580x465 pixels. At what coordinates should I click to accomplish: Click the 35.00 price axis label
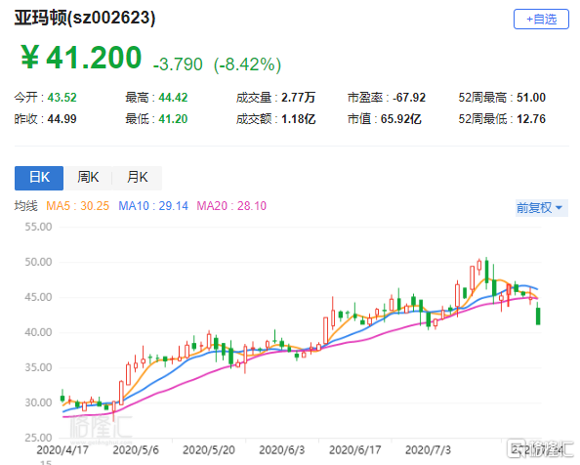click(38, 367)
